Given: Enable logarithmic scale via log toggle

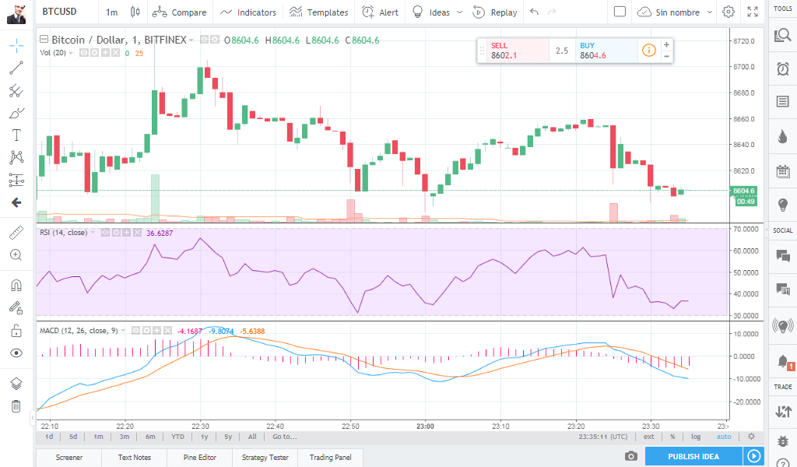Looking at the screenshot, I should pyautogui.click(x=695, y=437).
